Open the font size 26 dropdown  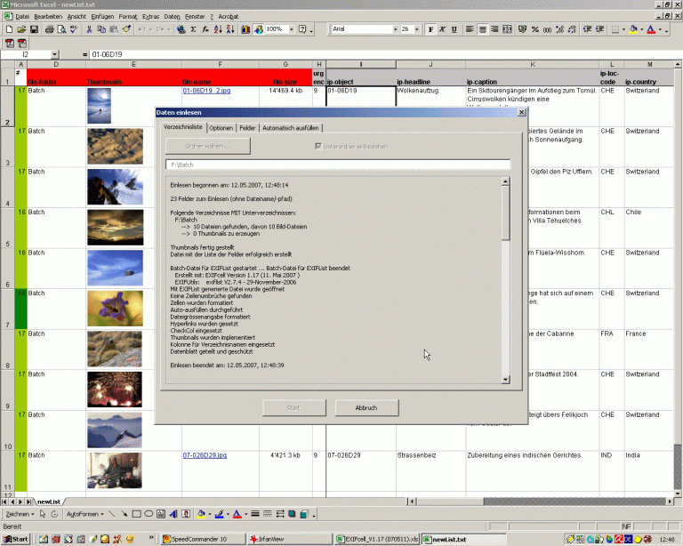[417, 29]
